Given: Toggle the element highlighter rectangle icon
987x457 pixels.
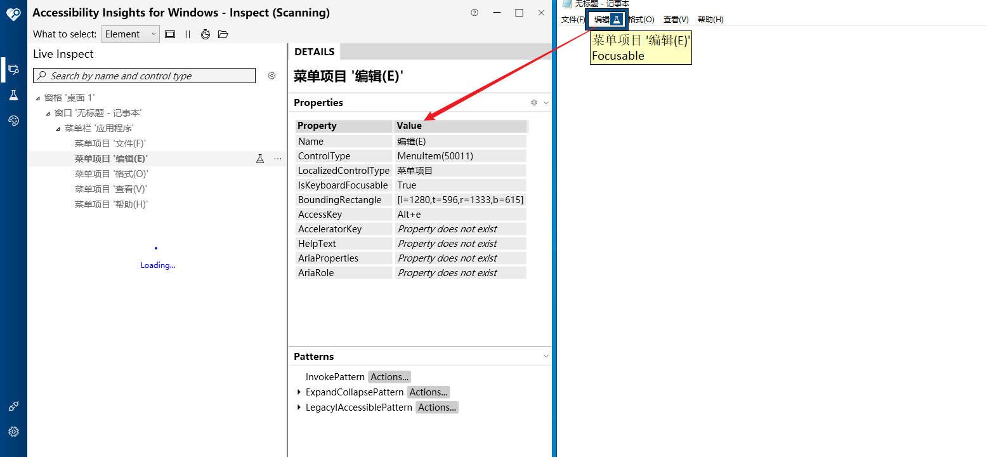Looking at the screenshot, I should click(169, 34).
